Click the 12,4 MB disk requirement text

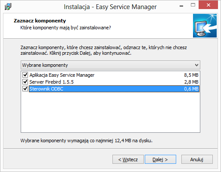pos(86,141)
